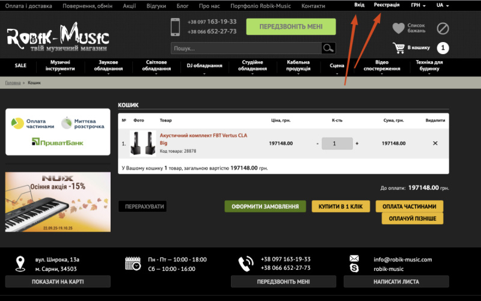Open the SALE menu item
The width and height of the screenshot is (481, 301).
coord(20,65)
